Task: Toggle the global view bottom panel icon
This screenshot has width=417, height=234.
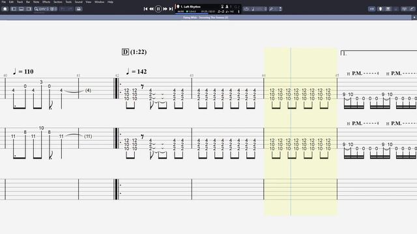Action: tap(21, 8)
